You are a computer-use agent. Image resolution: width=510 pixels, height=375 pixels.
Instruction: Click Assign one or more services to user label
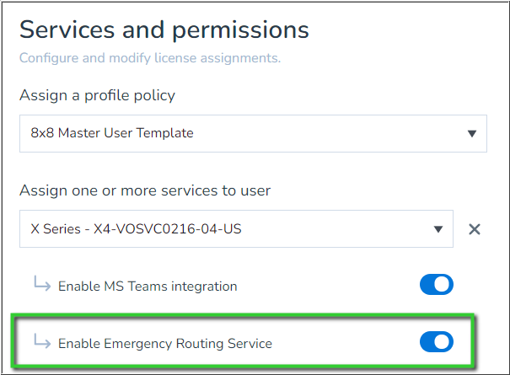[145, 190]
